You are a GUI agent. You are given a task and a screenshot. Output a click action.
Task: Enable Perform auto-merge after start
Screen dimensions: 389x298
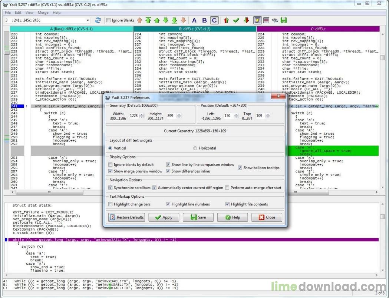click(x=227, y=188)
